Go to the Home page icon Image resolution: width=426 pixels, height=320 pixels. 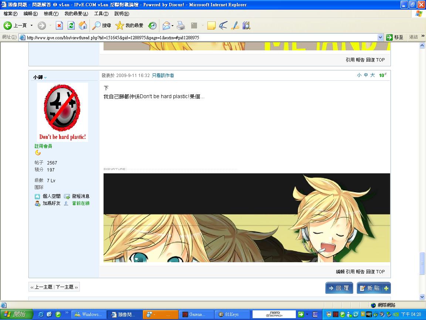click(x=83, y=26)
